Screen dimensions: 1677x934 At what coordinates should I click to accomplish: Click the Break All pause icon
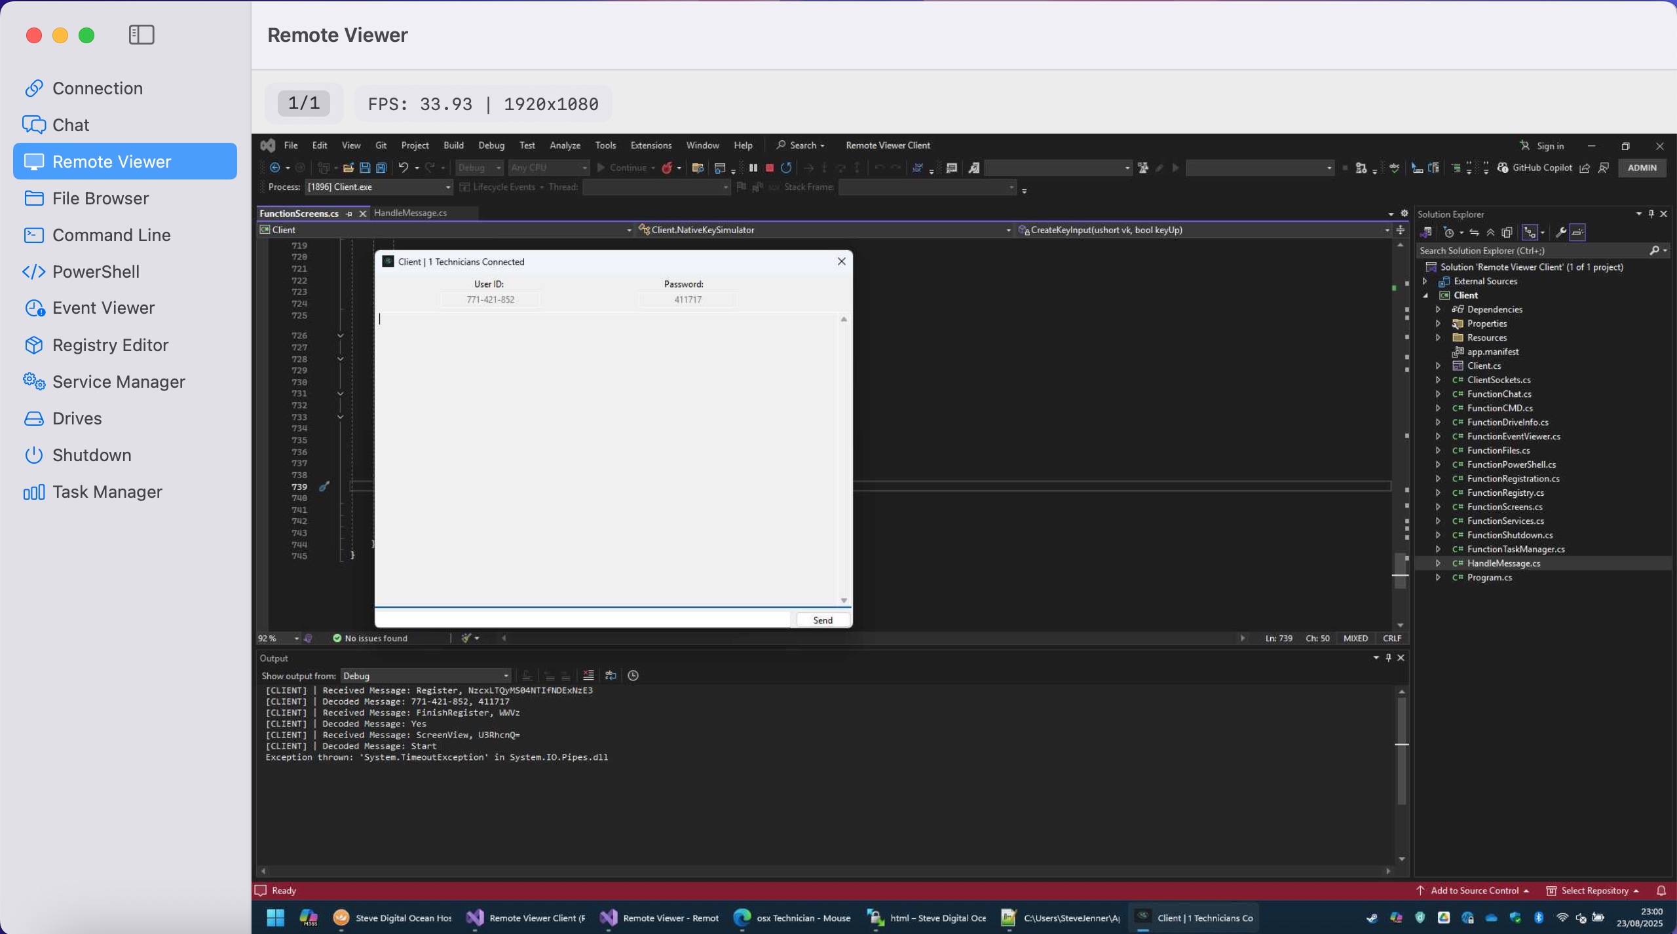(x=753, y=168)
